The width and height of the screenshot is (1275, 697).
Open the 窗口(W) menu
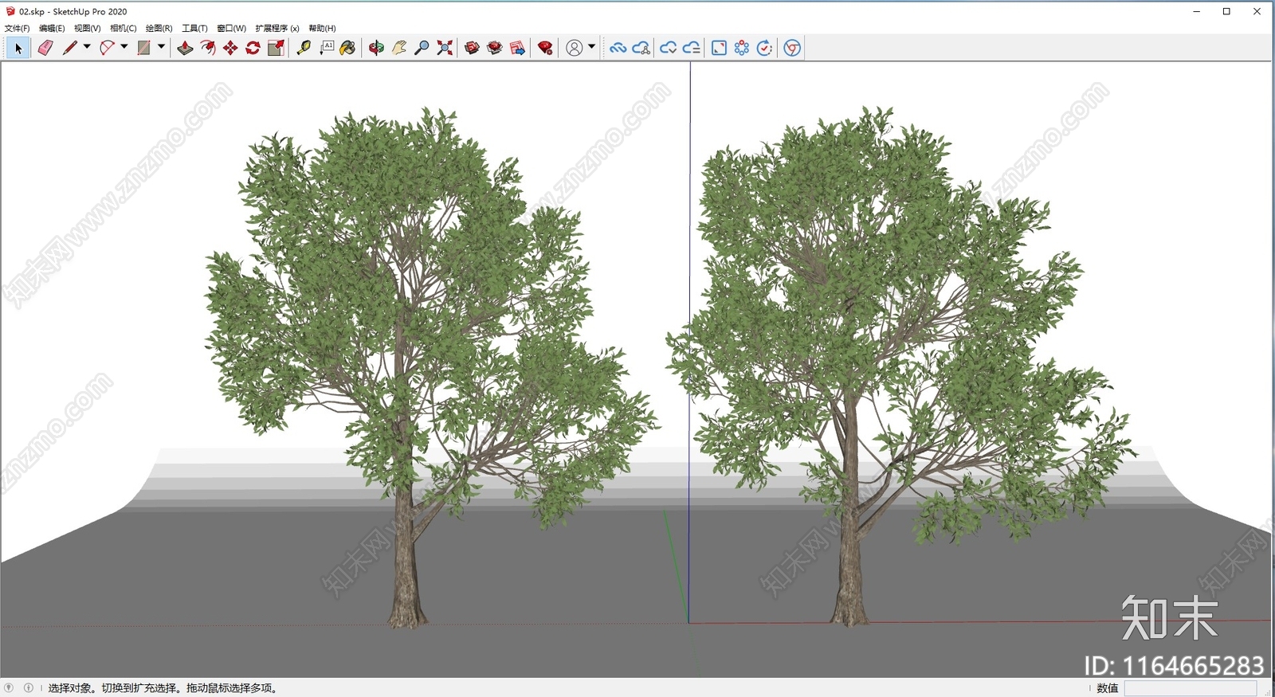232,28
